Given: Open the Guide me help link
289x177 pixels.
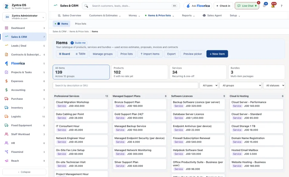Looking at the screenshot, I should coord(78,43).
